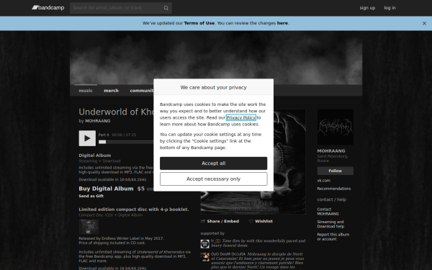Click the Accept all button
Viewport: 432px width, 270px height.
214,163
